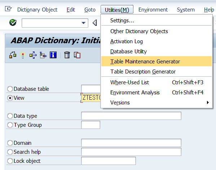The width and height of the screenshot is (216, 170).
Task: Choose Environment Analysis menu entry
Action: coord(157,93)
